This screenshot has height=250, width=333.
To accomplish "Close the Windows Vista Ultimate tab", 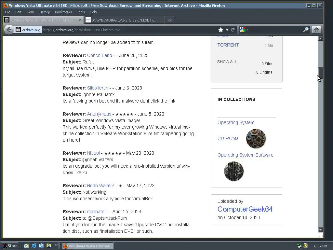I will point(80,20).
